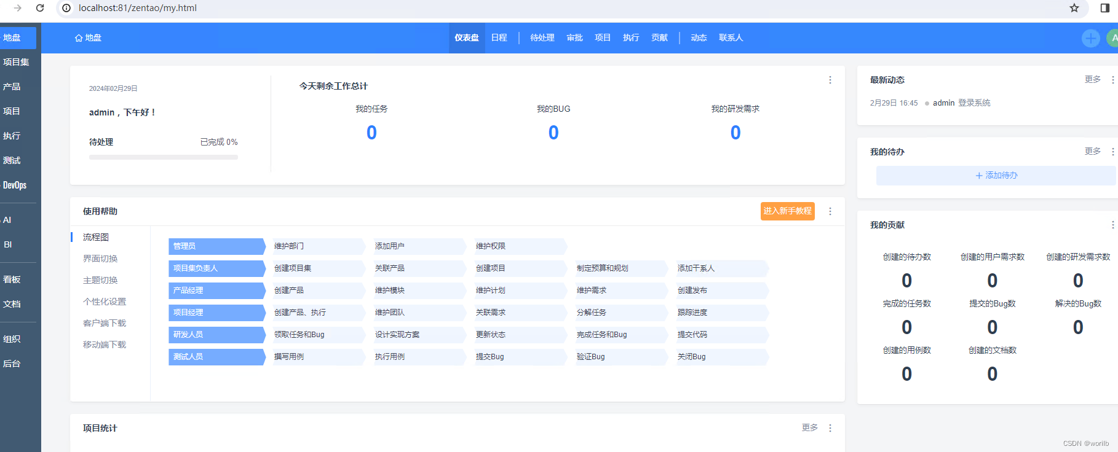Click the 添加待办 button
The image size is (1118, 452).
(x=996, y=176)
